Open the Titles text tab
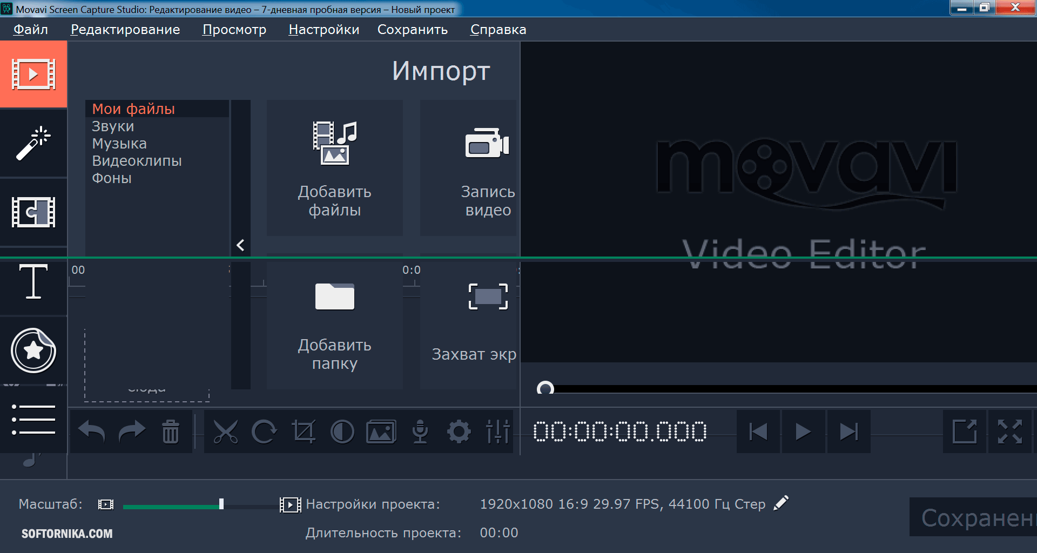Viewport: 1037px width, 553px height. point(33,281)
